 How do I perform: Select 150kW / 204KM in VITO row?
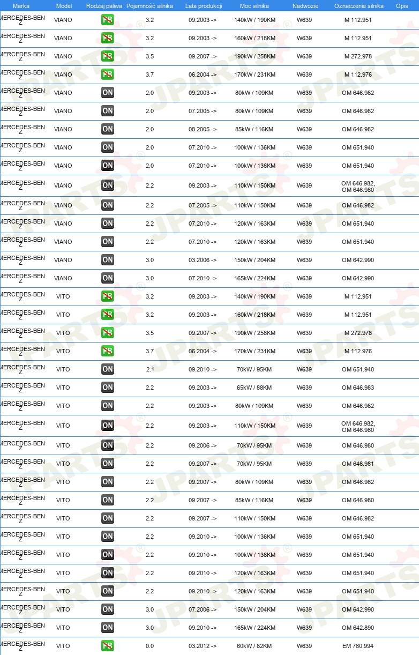tap(255, 609)
